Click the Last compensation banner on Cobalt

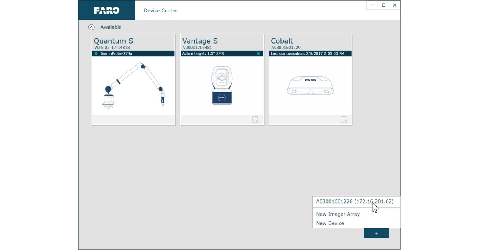pyautogui.click(x=310, y=53)
